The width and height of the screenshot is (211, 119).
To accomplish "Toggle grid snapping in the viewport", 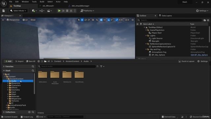I will tap(101, 20).
